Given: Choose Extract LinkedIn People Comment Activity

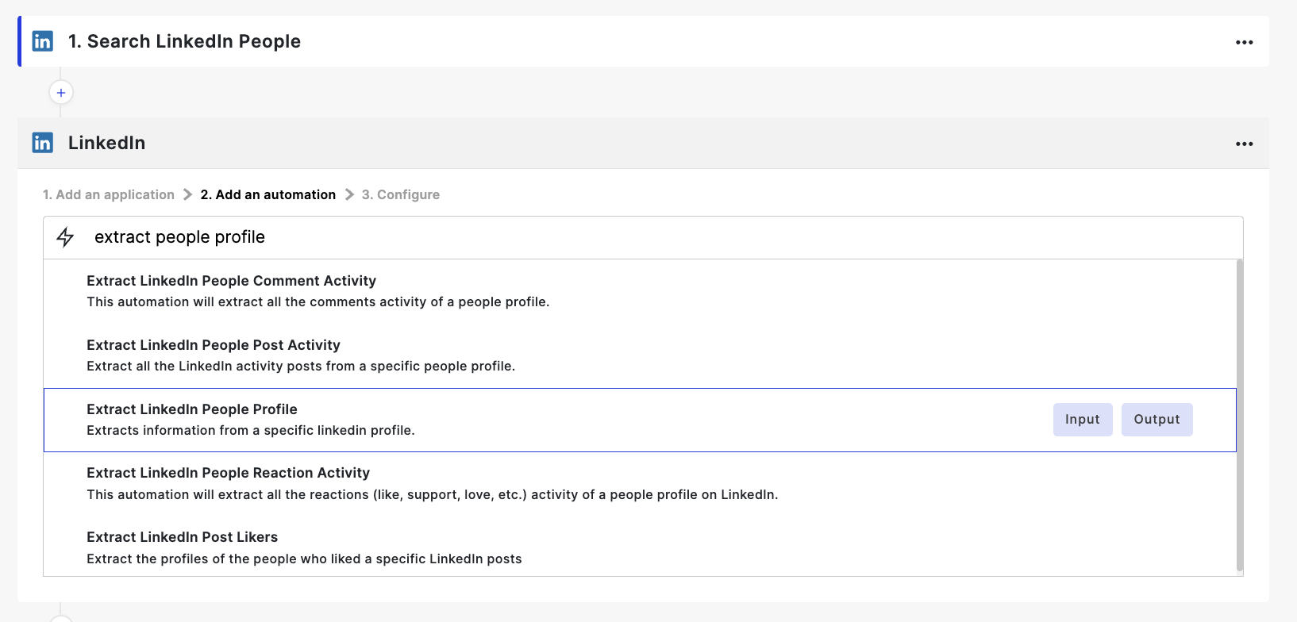Looking at the screenshot, I should tap(640, 291).
